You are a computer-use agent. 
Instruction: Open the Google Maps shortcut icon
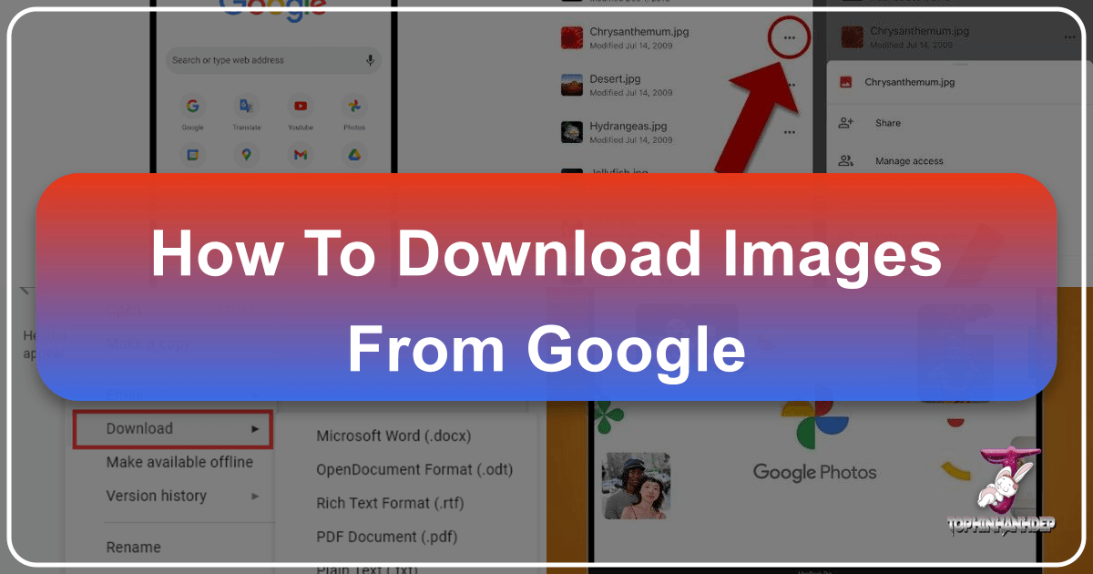[246, 155]
